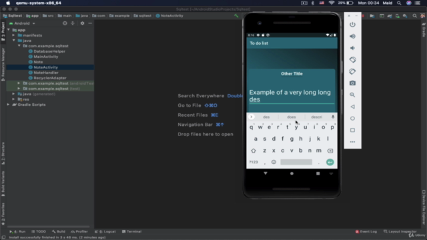The width and height of the screenshot is (427, 240).
Task: Click NoteActivity breadcrumb in navigation bar
Action: 169,16
